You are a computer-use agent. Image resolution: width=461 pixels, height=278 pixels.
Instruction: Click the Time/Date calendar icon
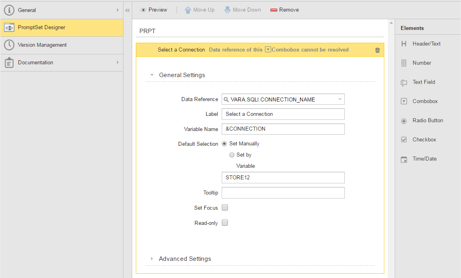pyautogui.click(x=404, y=159)
